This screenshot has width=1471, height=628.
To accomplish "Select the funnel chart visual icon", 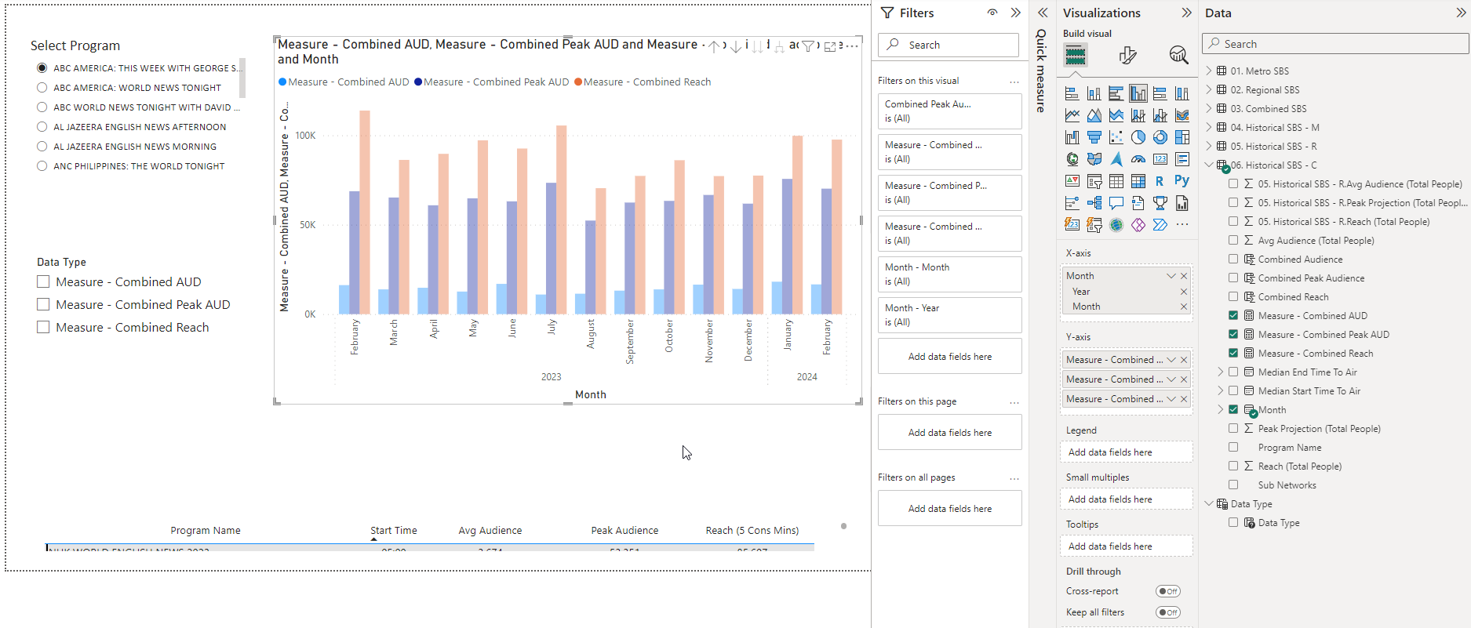I will point(1094,138).
